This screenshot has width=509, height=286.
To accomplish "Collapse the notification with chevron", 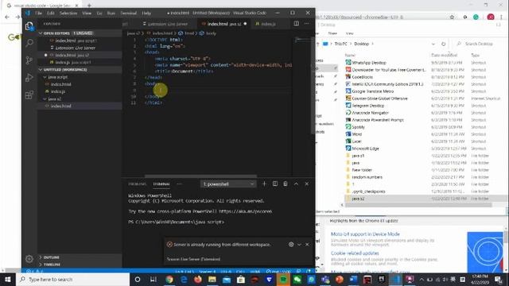I will tap(299, 244).
